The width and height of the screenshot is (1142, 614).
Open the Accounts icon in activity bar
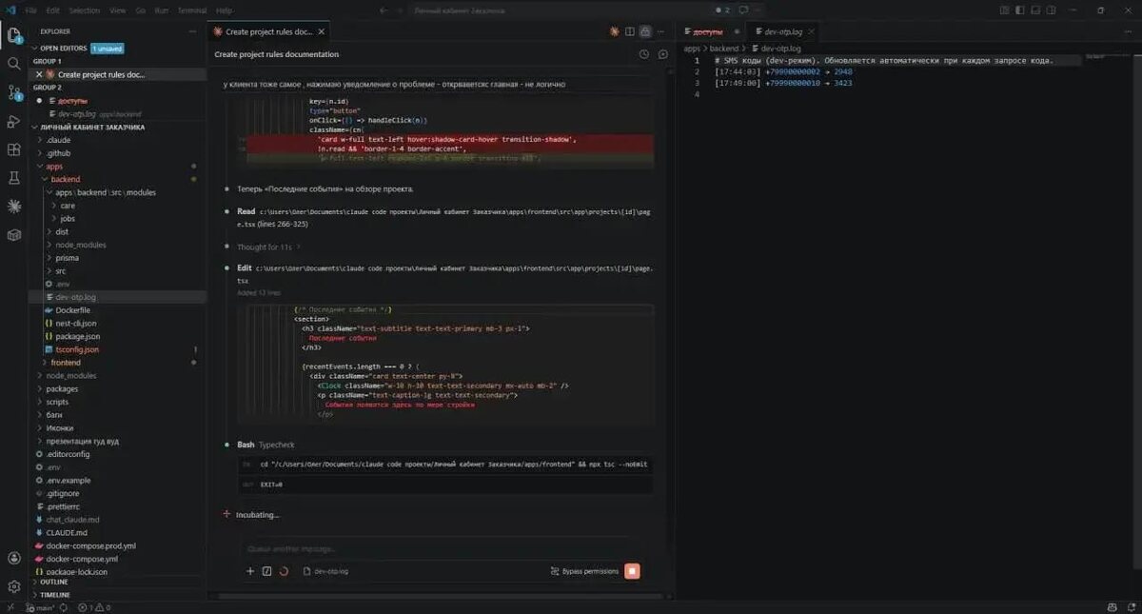pos(14,559)
